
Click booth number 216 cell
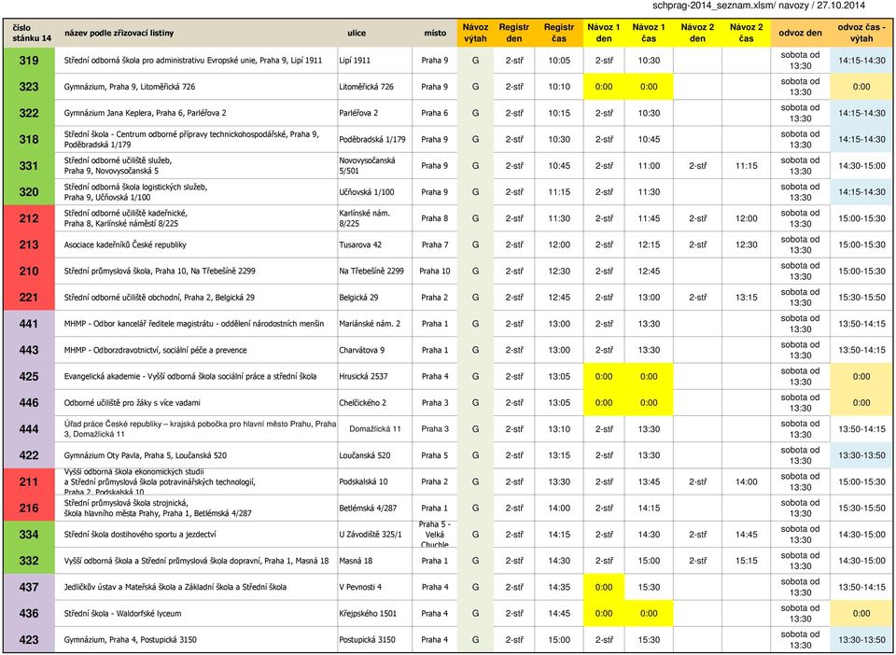pyautogui.click(x=29, y=508)
